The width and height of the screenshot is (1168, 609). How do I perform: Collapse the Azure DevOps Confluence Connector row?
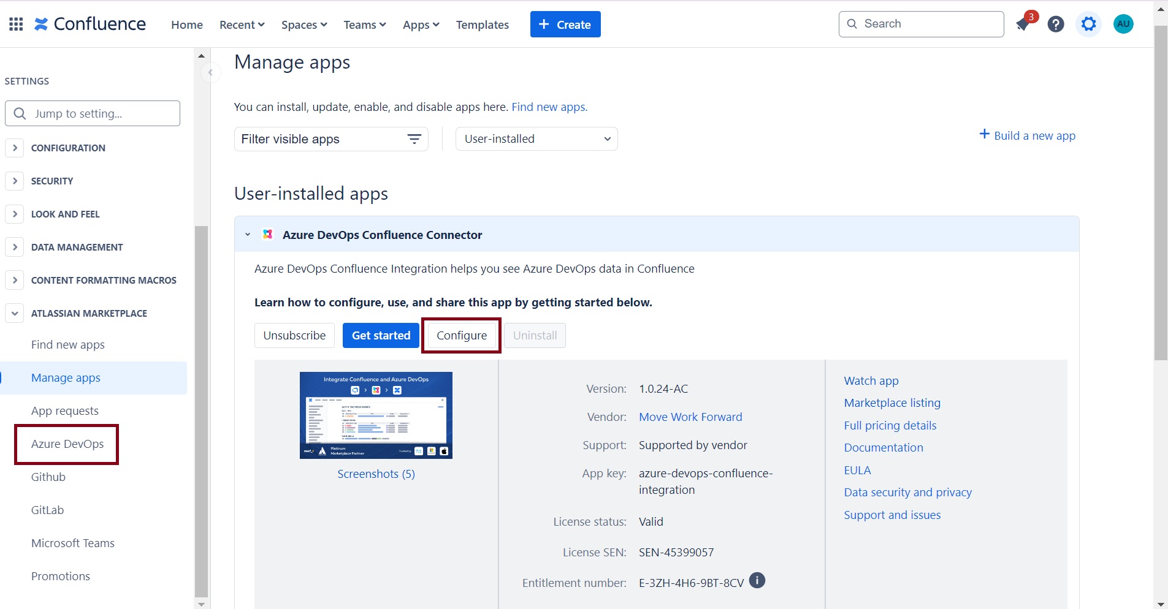point(248,235)
